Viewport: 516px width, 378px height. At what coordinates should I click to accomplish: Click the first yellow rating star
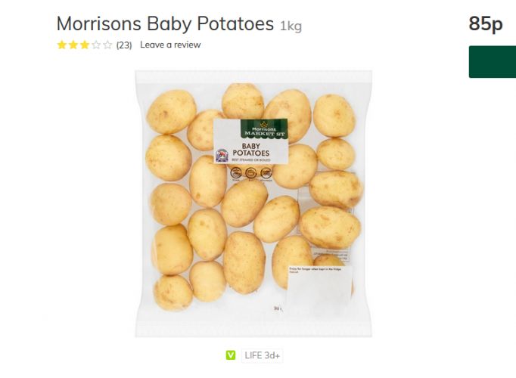point(61,45)
